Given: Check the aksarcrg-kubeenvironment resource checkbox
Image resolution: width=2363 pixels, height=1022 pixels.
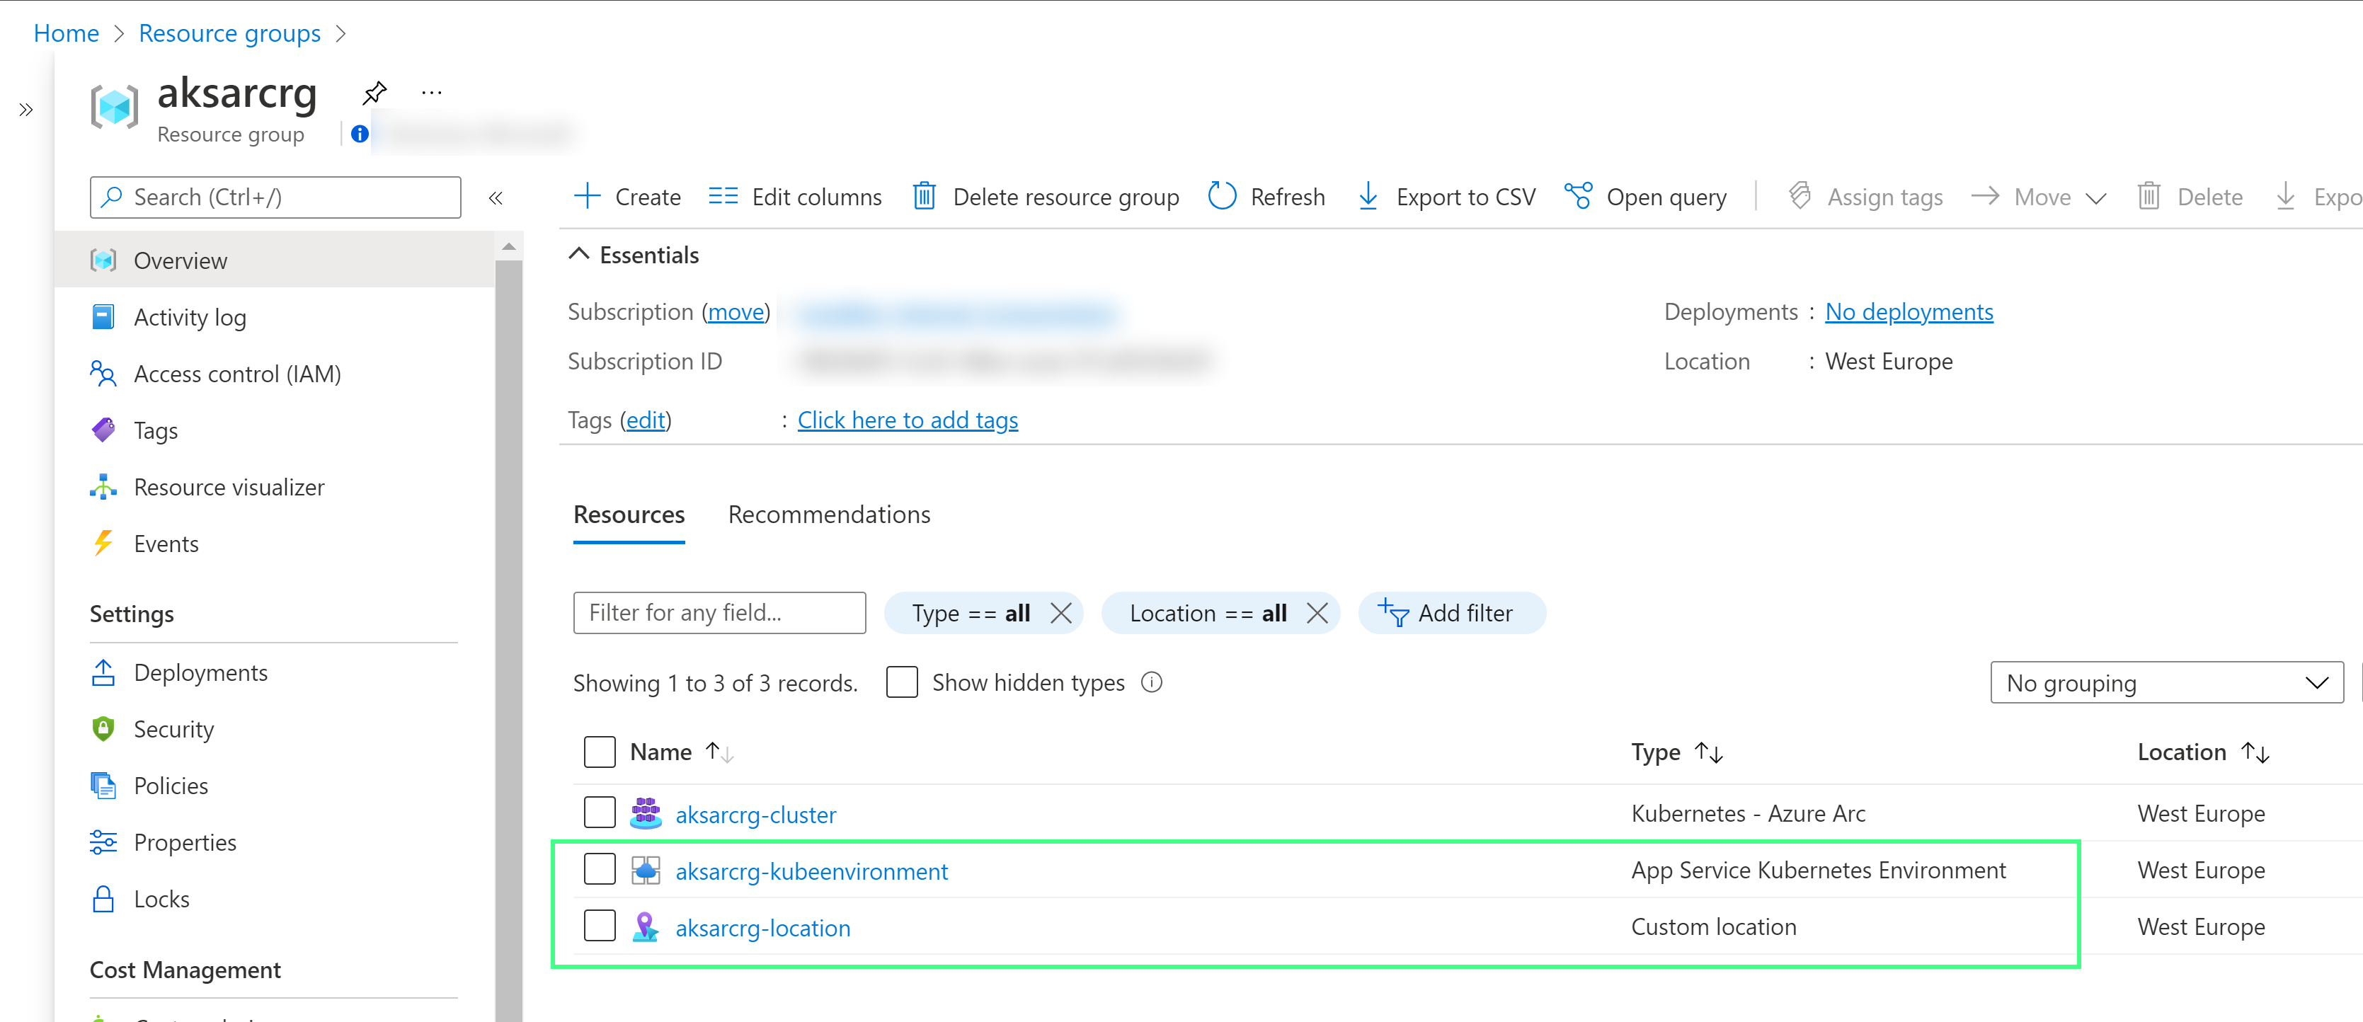Looking at the screenshot, I should [597, 870].
